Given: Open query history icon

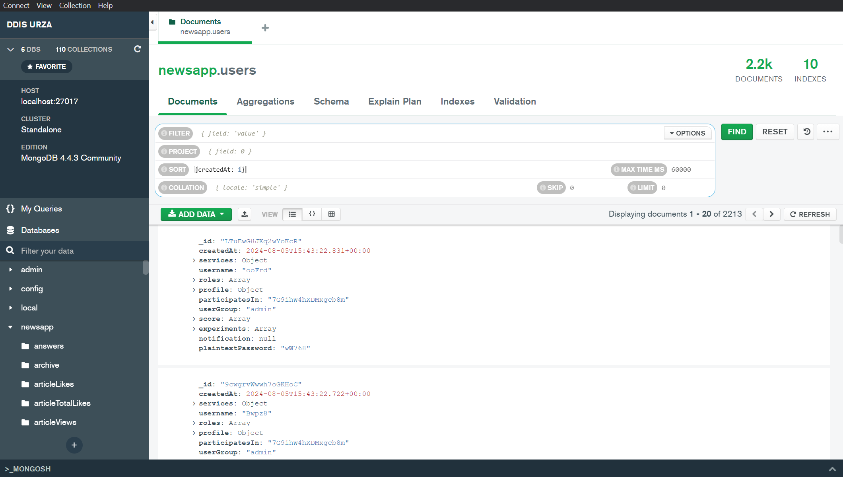Looking at the screenshot, I should point(806,132).
